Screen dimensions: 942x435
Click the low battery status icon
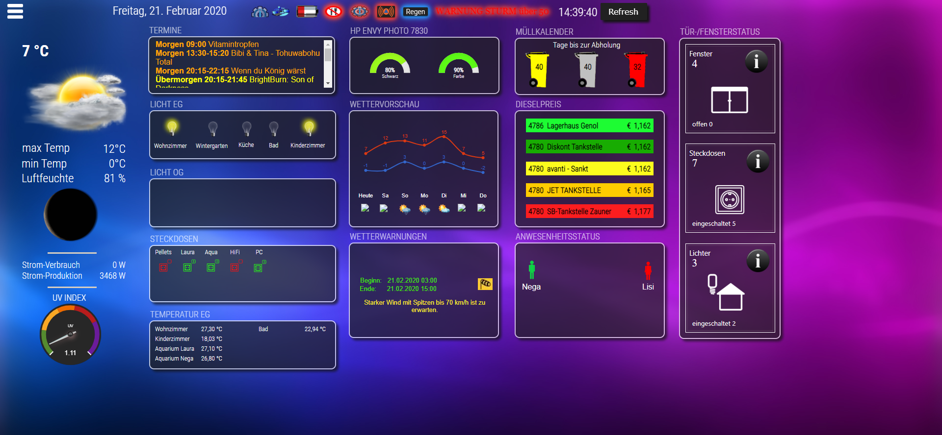[307, 11]
